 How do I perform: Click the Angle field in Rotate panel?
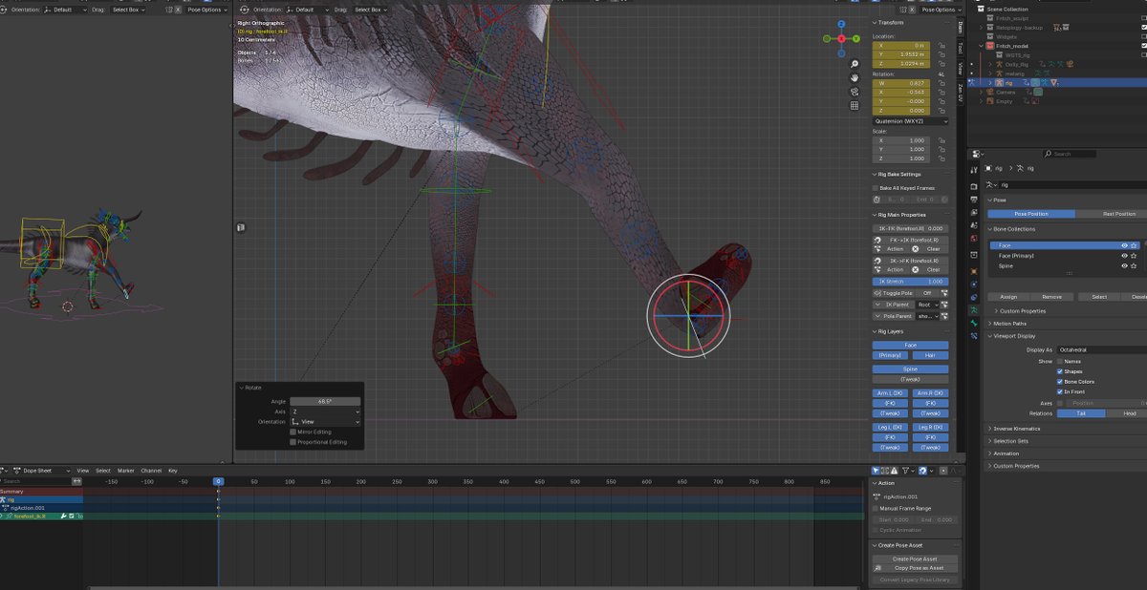[325, 402]
